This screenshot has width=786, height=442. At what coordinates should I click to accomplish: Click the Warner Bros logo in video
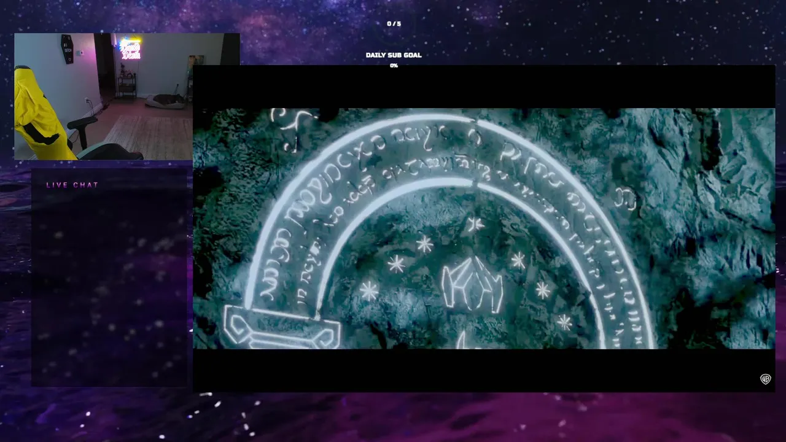(x=765, y=379)
